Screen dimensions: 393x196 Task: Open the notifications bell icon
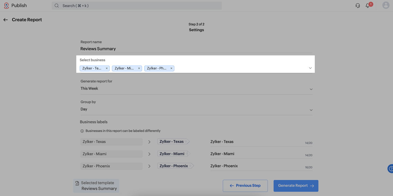(x=368, y=6)
